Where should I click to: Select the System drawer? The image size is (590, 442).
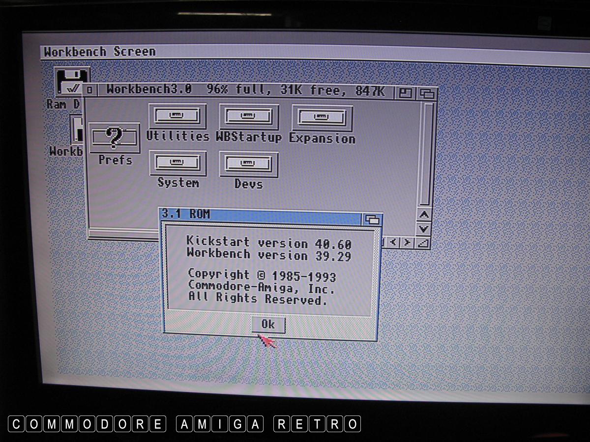click(177, 164)
